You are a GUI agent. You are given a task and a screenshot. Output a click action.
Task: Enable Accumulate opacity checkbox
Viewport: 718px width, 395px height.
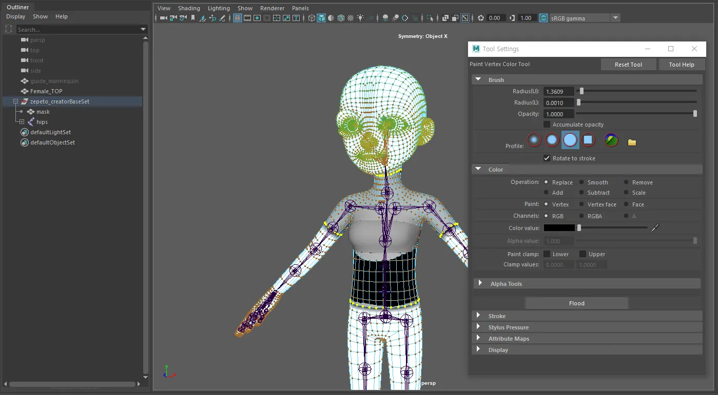[x=547, y=124]
